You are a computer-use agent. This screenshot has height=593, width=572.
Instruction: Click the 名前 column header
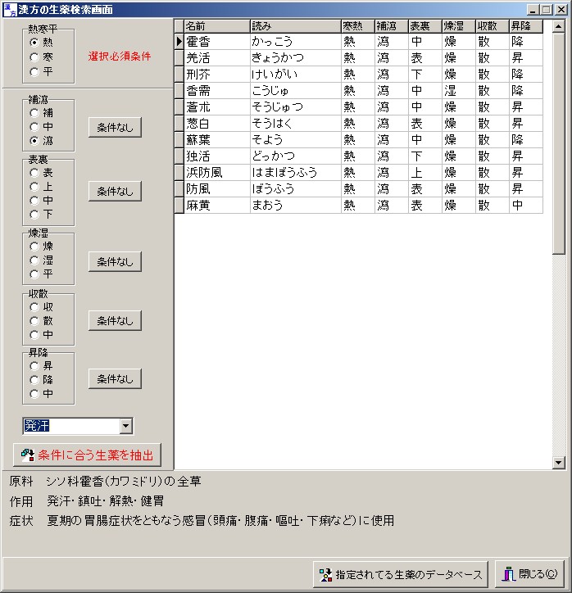pyautogui.click(x=217, y=26)
